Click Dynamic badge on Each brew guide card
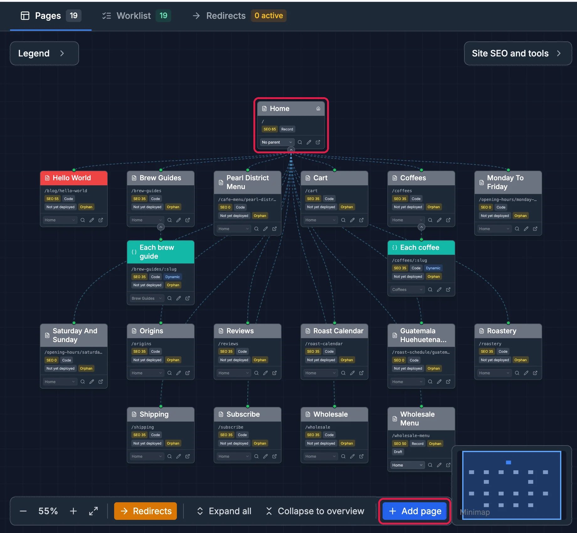 (172, 277)
